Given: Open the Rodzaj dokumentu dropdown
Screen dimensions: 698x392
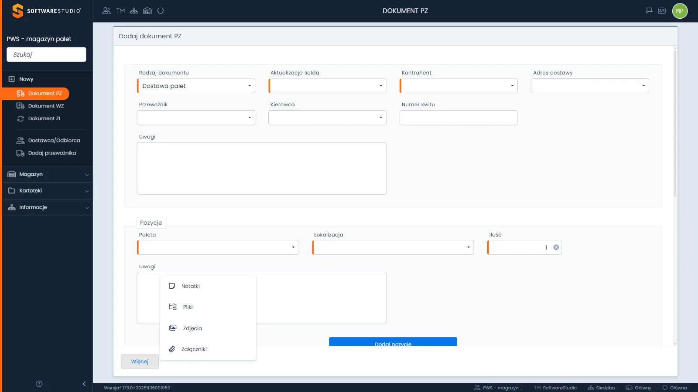Looking at the screenshot, I should (x=196, y=86).
